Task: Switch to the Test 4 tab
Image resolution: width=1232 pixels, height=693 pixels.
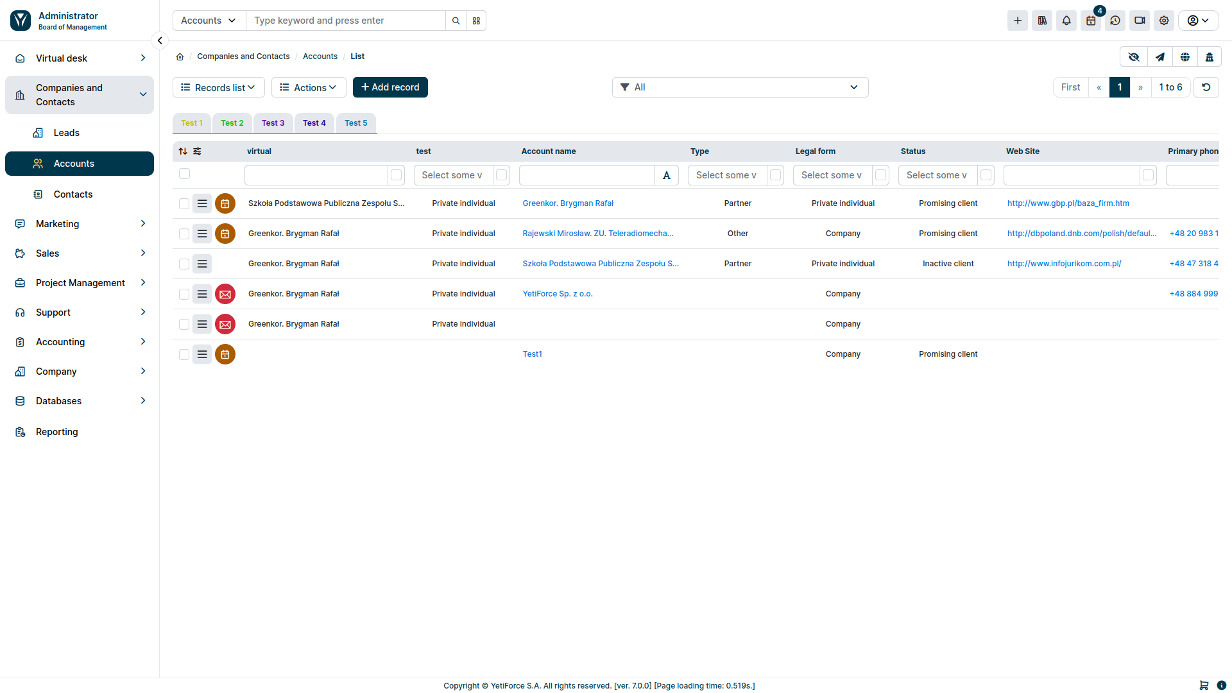Action: [314, 123]
